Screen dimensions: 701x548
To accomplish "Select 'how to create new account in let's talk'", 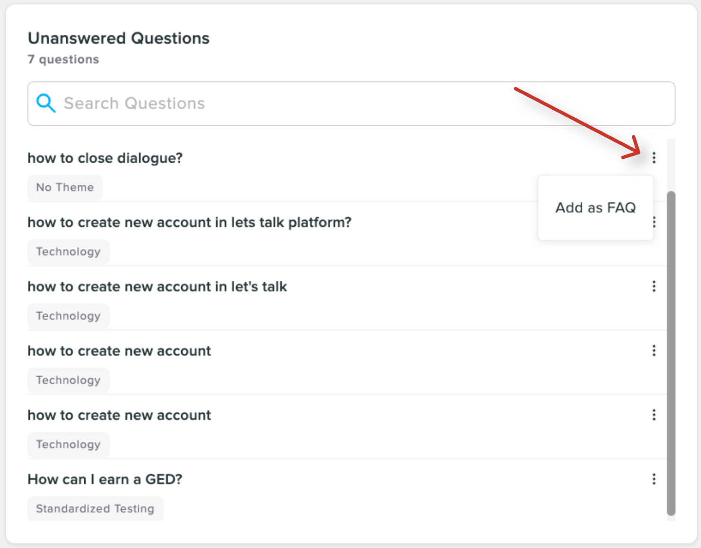I will tap(157, 287).
